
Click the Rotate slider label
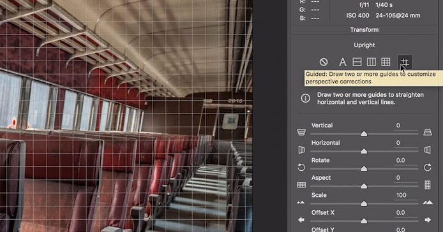click(320, 161)
